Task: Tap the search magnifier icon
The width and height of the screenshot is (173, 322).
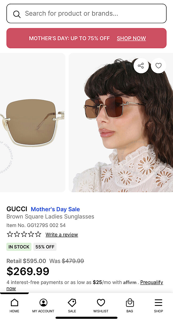Action: point(17,14)
